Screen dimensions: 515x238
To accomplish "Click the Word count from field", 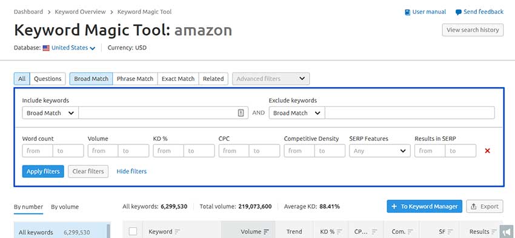I will (x=38, y=151).
